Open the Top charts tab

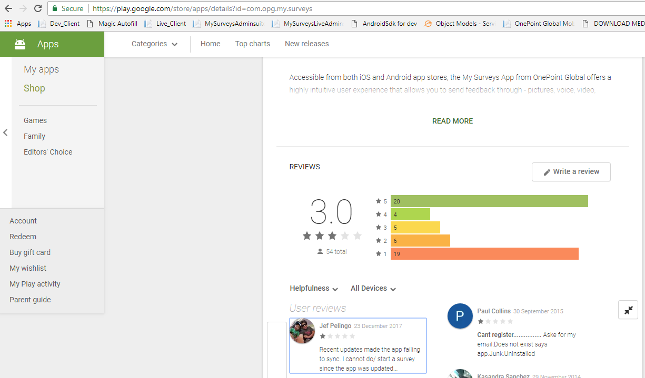click(252, 44)
